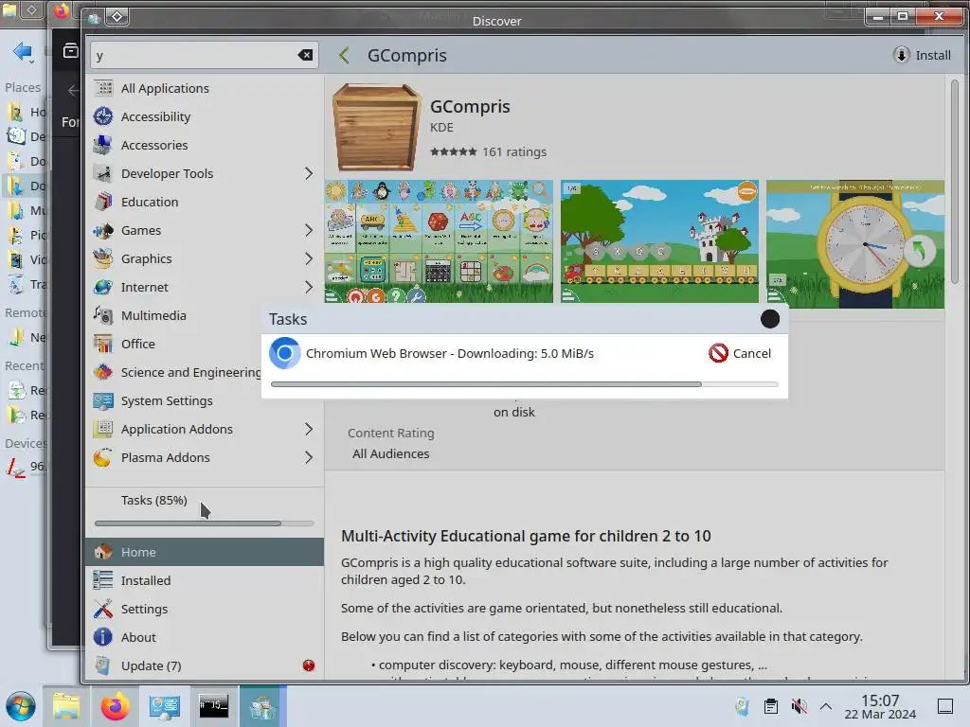970x727 pixels.
Task: Open the About page
Action: (205, 637)
